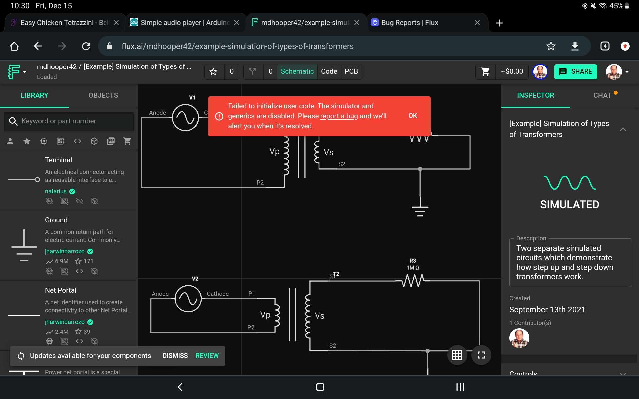This screenshot has height=399, width=639.
Task: Toggle LIBRARY panel tab
Action: (34, 95)
